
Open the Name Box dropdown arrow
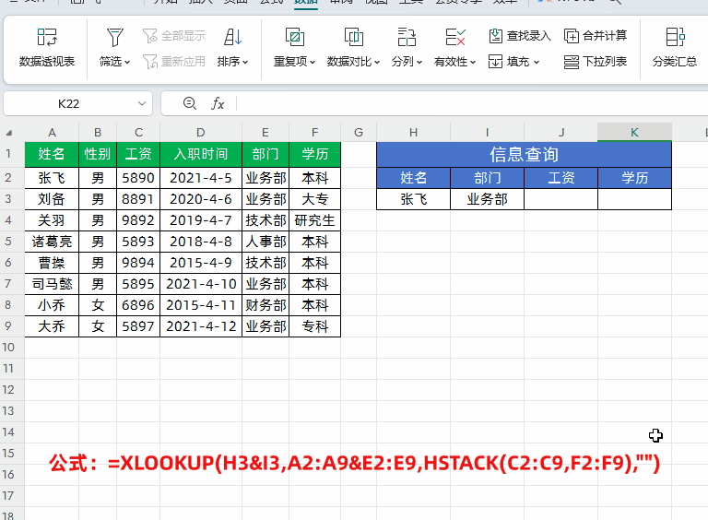tap(142, 104)
